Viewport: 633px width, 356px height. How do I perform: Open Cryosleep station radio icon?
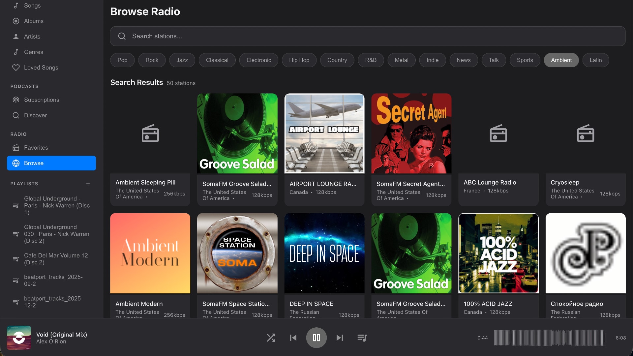(x=586, y=133)
